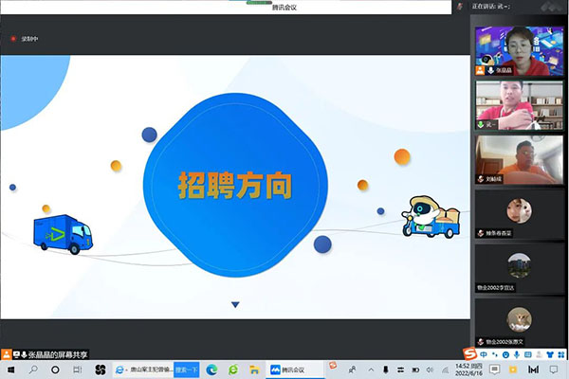Click the Windows Start button
569x379 pixels.
9,370
